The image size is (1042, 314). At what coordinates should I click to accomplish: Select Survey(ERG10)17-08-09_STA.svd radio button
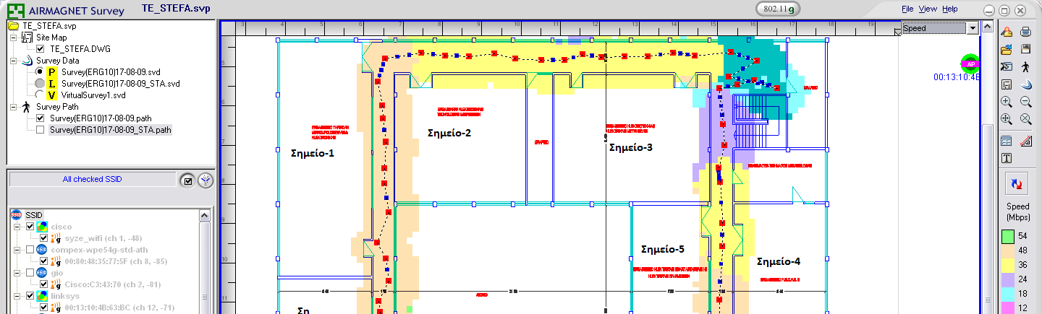[40, 84]
